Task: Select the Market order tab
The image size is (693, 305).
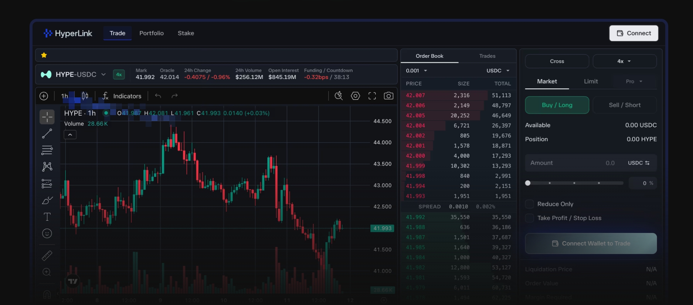Action: pos(547,82)
